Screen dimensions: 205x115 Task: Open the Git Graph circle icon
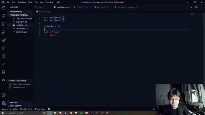(4, 56)
